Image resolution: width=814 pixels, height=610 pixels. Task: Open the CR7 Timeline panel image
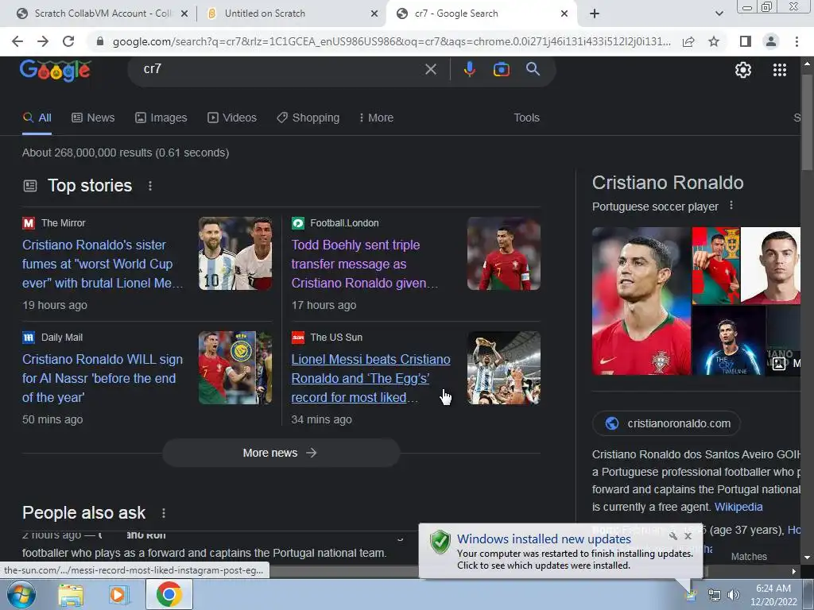click(728, 340)
